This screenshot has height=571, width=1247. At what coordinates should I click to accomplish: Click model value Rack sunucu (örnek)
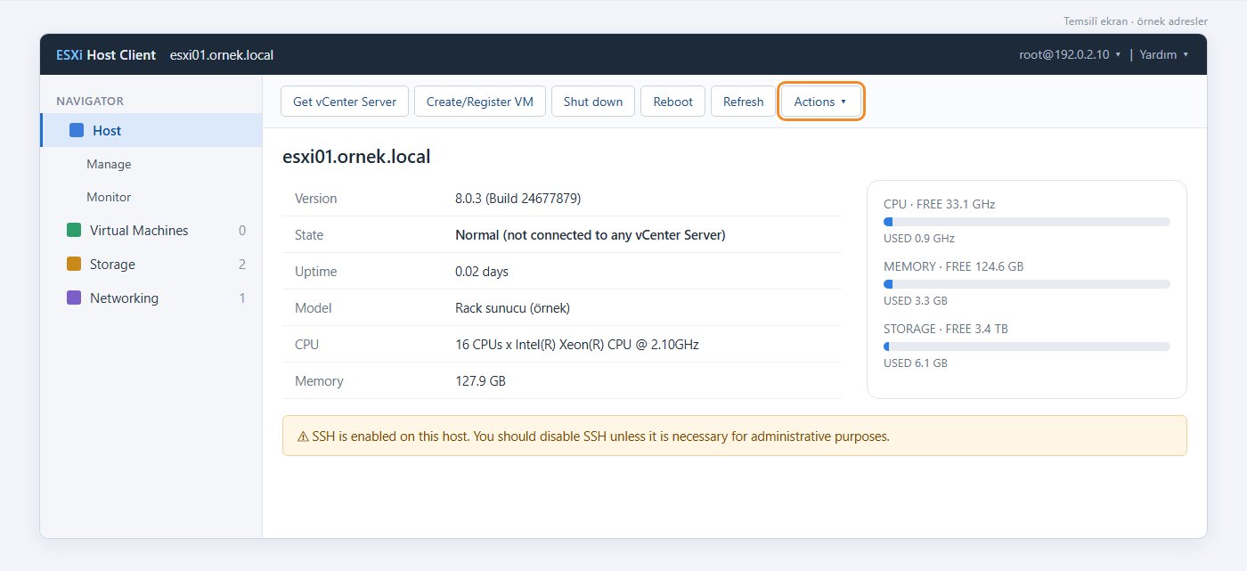pyautogui.click(x=512, y=308)
